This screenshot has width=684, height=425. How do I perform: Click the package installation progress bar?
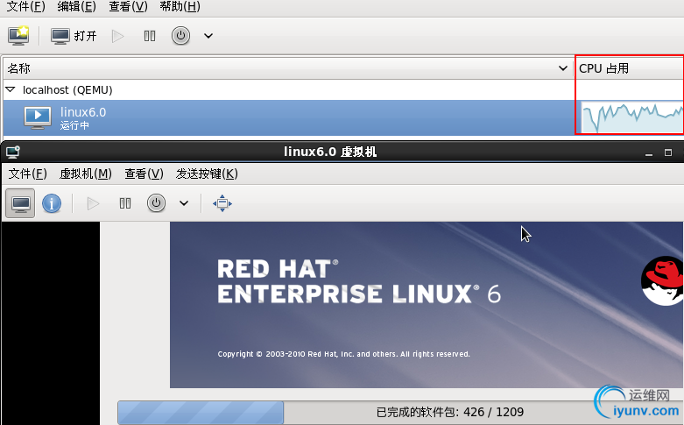[x=400, y=413]
